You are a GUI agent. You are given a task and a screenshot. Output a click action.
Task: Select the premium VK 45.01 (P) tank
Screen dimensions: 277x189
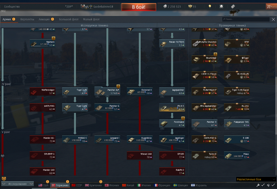tap(237, 76)
